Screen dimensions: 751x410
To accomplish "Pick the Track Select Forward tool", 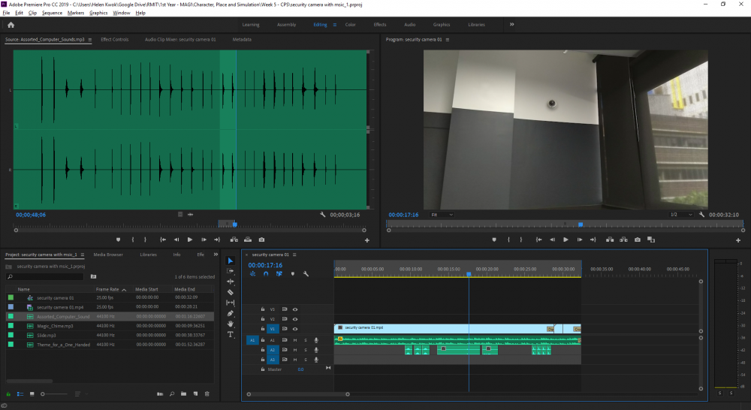I will point(231,271).
